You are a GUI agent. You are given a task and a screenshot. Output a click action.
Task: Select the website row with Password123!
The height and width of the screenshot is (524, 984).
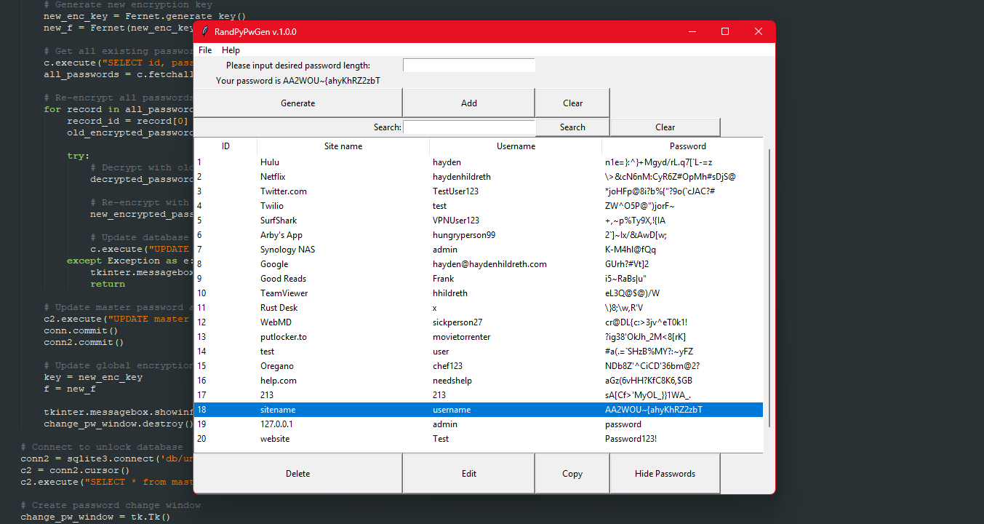[479, 439]
